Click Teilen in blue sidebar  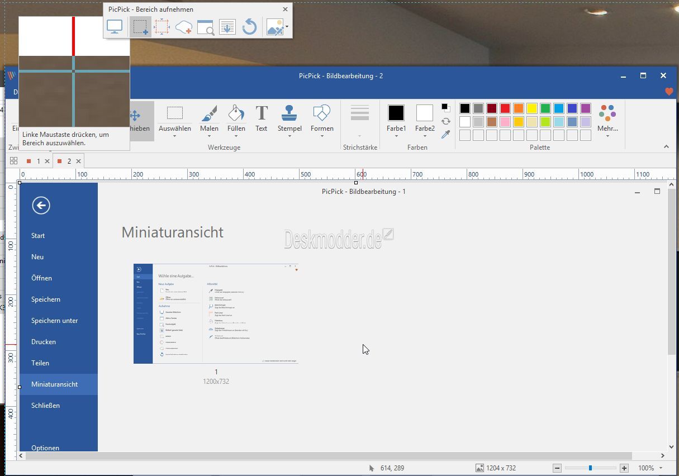40,363
